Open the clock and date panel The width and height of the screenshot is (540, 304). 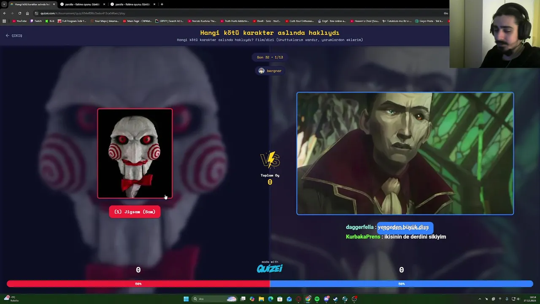529,299
